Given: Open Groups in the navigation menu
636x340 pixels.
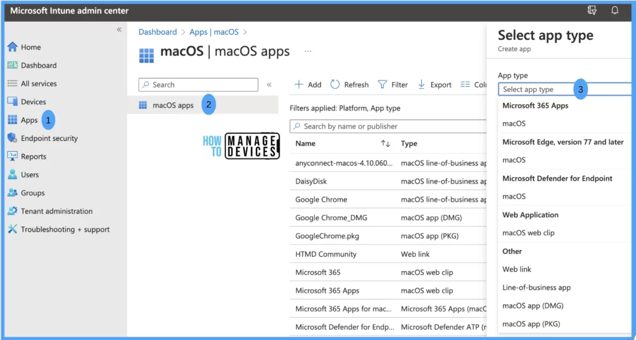Looking at the screenshot, I should [33, 193].
